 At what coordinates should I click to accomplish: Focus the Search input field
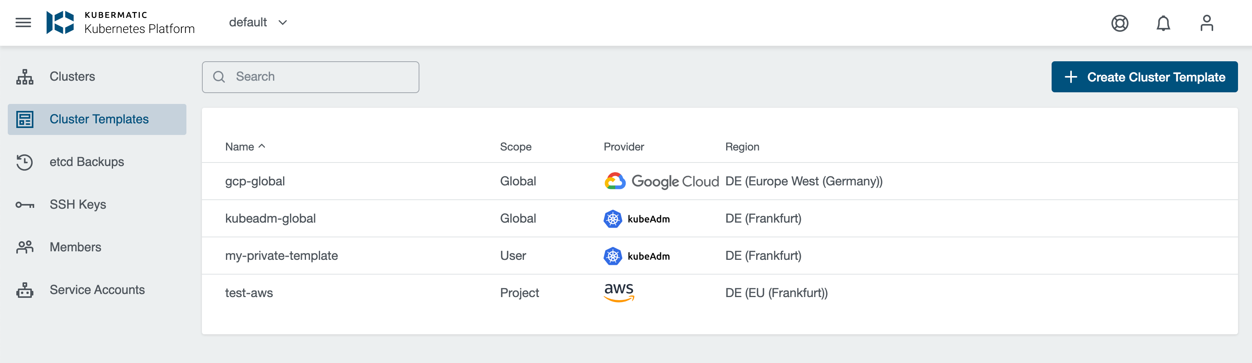click(x=321, y=77)
